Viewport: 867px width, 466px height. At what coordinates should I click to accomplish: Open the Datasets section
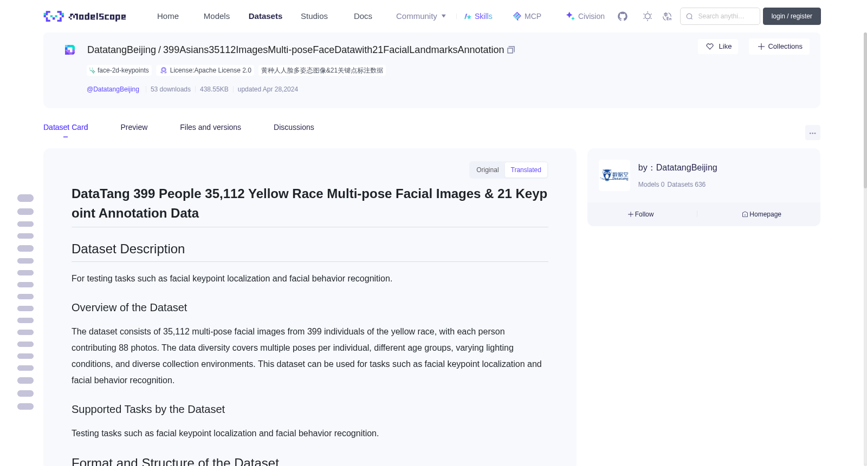(x=266, y=16)
